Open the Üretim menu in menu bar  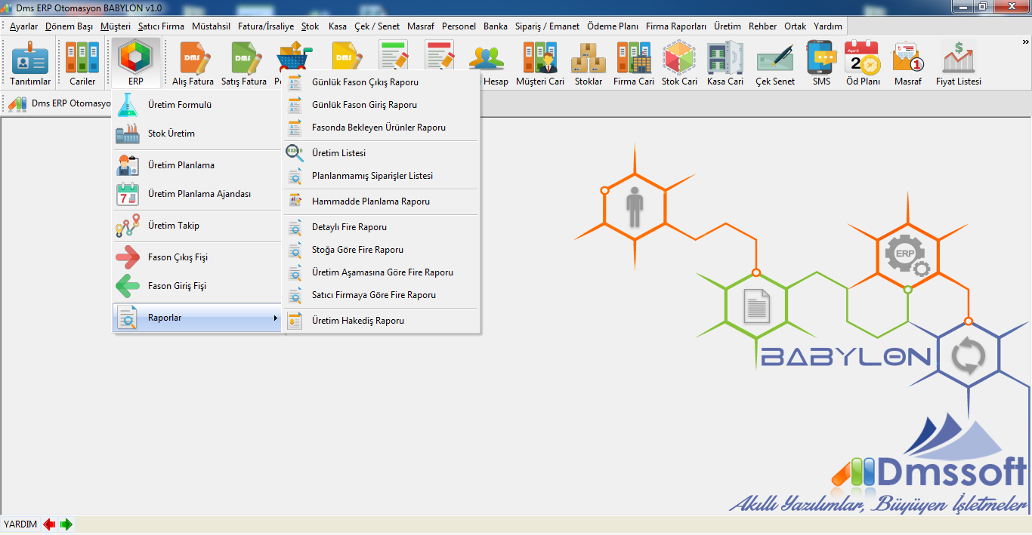pyautogui.click(x=727, y=26)
